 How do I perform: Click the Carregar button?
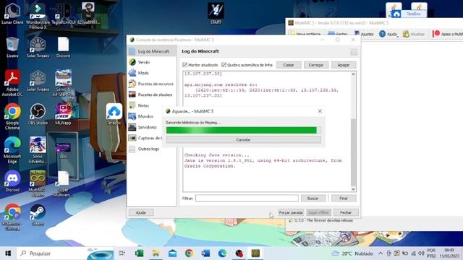pos(316,65)
